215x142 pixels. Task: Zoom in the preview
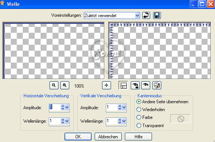[x=65, y=85]
